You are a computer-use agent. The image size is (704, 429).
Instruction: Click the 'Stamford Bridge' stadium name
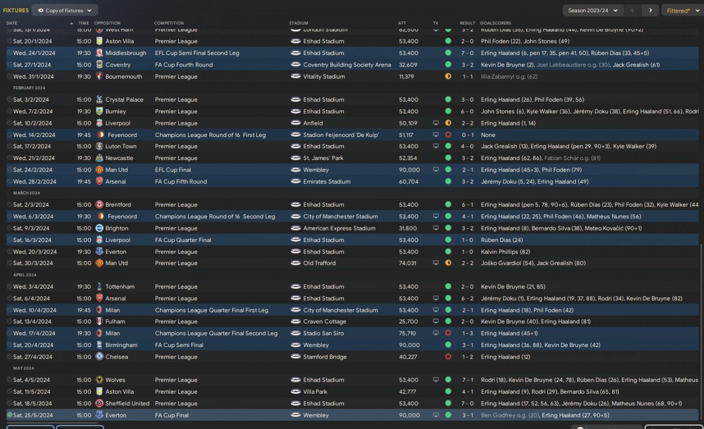click(x=325, y=357)
